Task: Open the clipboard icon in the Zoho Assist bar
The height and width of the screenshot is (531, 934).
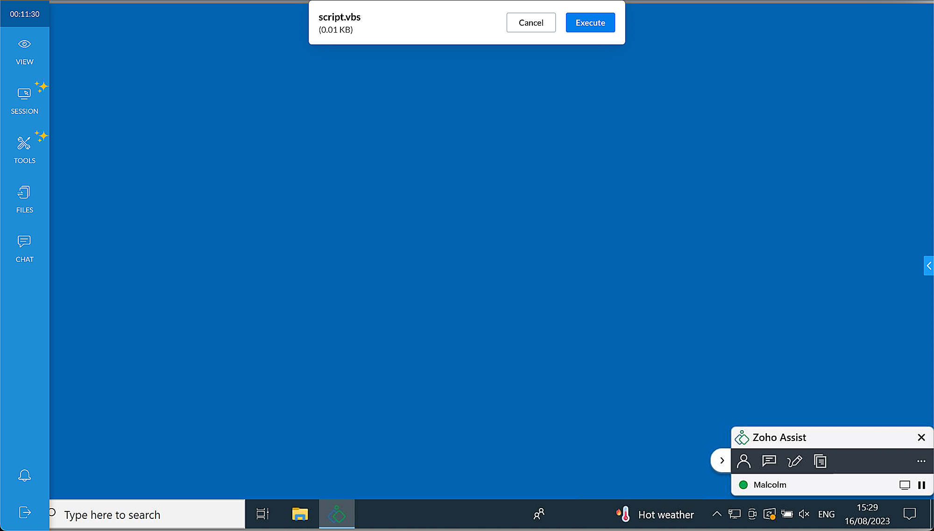Action: (820, 461)
